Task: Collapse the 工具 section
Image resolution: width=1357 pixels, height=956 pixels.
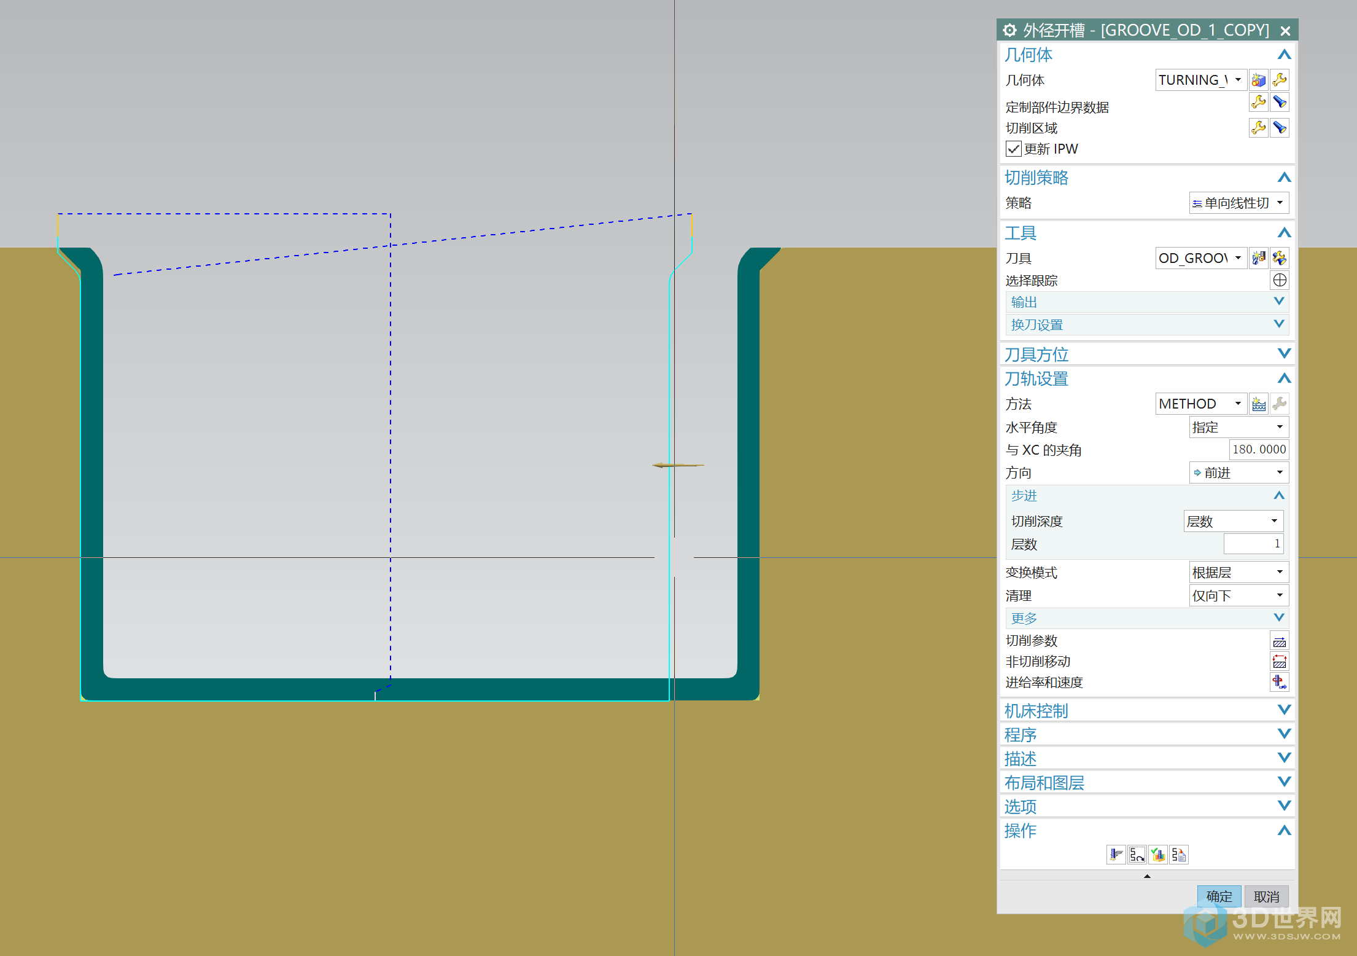Action: [x=1284, y=233]
